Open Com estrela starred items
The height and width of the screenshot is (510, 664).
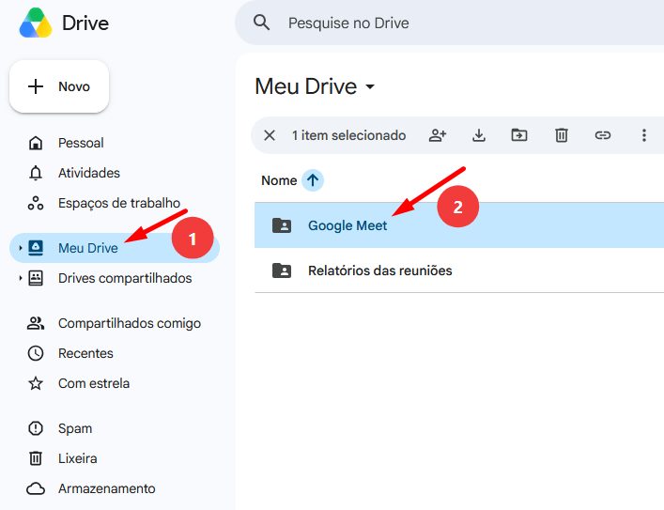(115, 383)
